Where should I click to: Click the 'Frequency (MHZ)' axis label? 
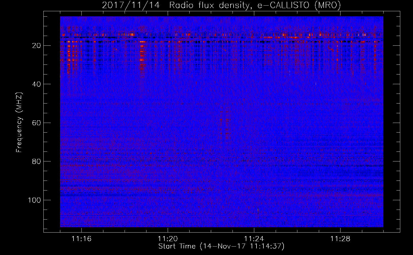coord(19,122)
